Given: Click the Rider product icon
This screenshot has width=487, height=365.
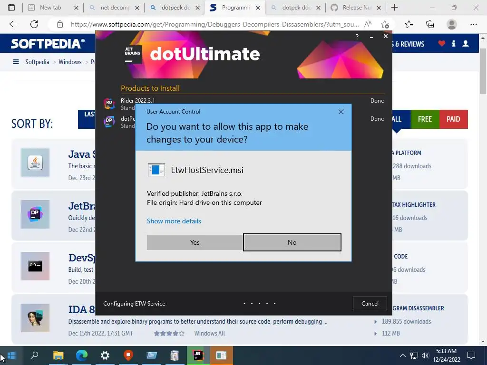Looking at the screenshot, I should 109,103.
